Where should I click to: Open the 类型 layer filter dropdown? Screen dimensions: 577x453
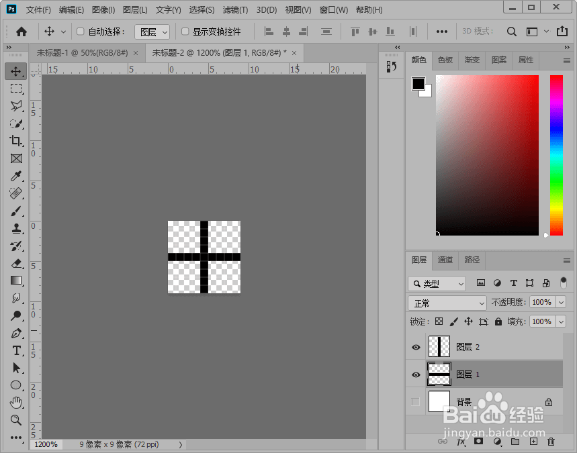click(x=437, y=283)
